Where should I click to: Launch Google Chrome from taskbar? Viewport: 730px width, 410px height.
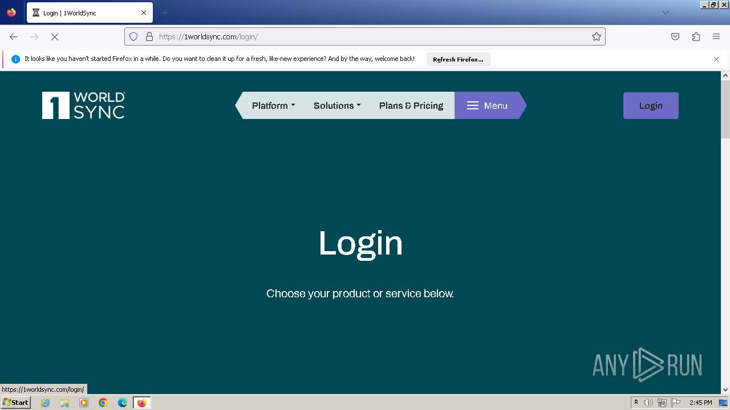(x=103, y=403)
